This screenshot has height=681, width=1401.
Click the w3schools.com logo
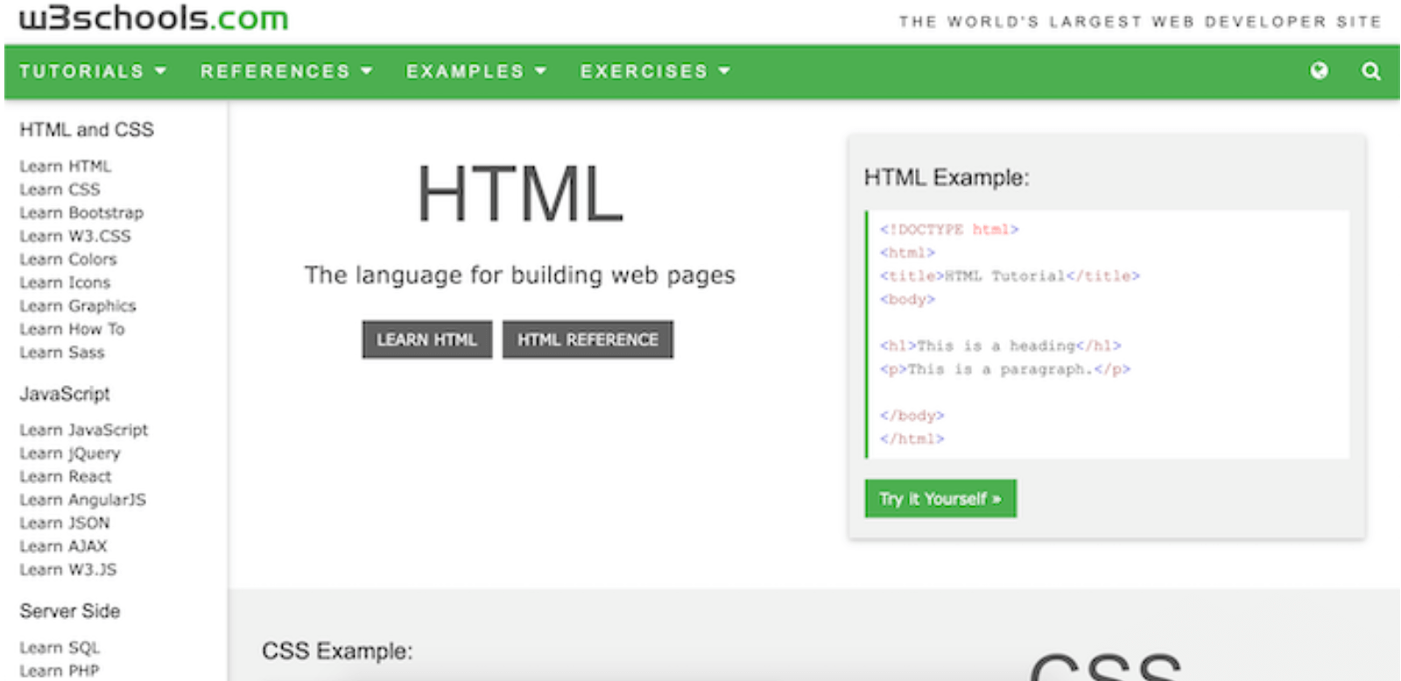click(154, 17)
